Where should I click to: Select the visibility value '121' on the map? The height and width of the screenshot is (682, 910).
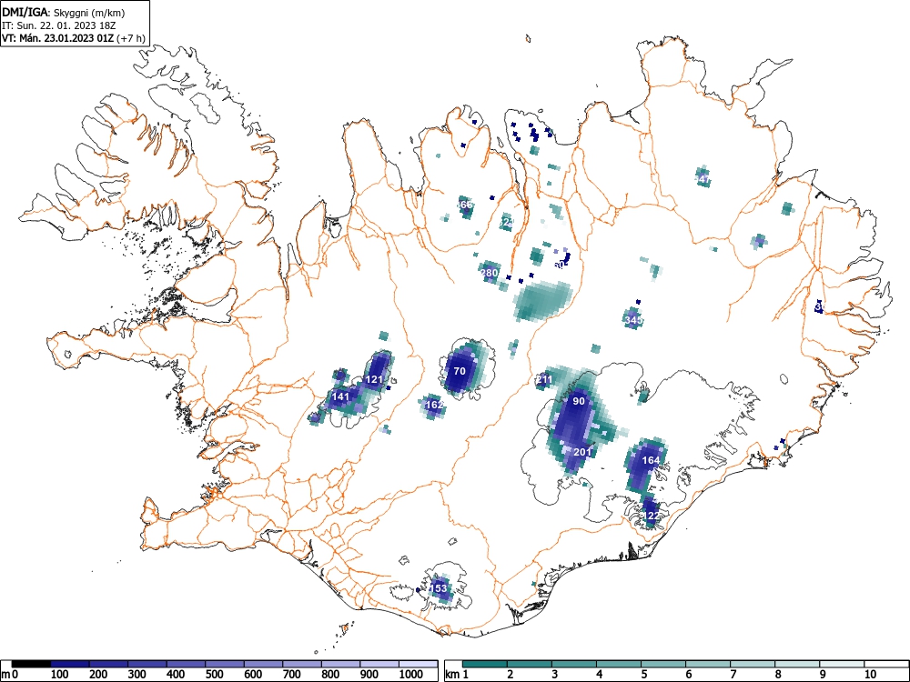[374, 380]
